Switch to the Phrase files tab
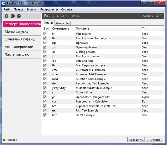The height and width of the screenshot is (145, 167). (x=63, y=23)
